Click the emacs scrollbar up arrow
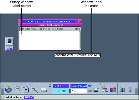Viewport: 139px width, 100px height. coord(80,32)
